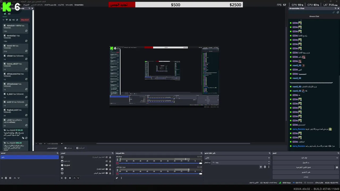The height and width of the screenshot is (191, 340).
Task: Replay the Raghad_Asiri follow alert
Action: point(26,115)
